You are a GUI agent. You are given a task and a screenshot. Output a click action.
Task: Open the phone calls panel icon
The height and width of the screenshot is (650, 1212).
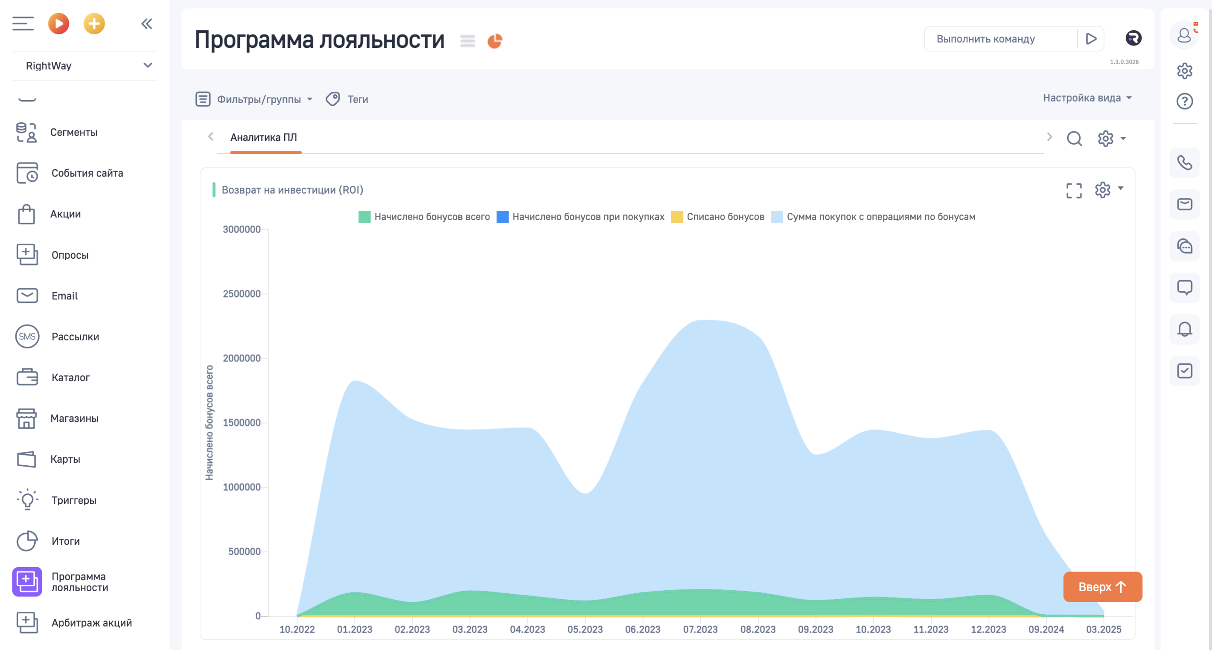coord(1184,163)
